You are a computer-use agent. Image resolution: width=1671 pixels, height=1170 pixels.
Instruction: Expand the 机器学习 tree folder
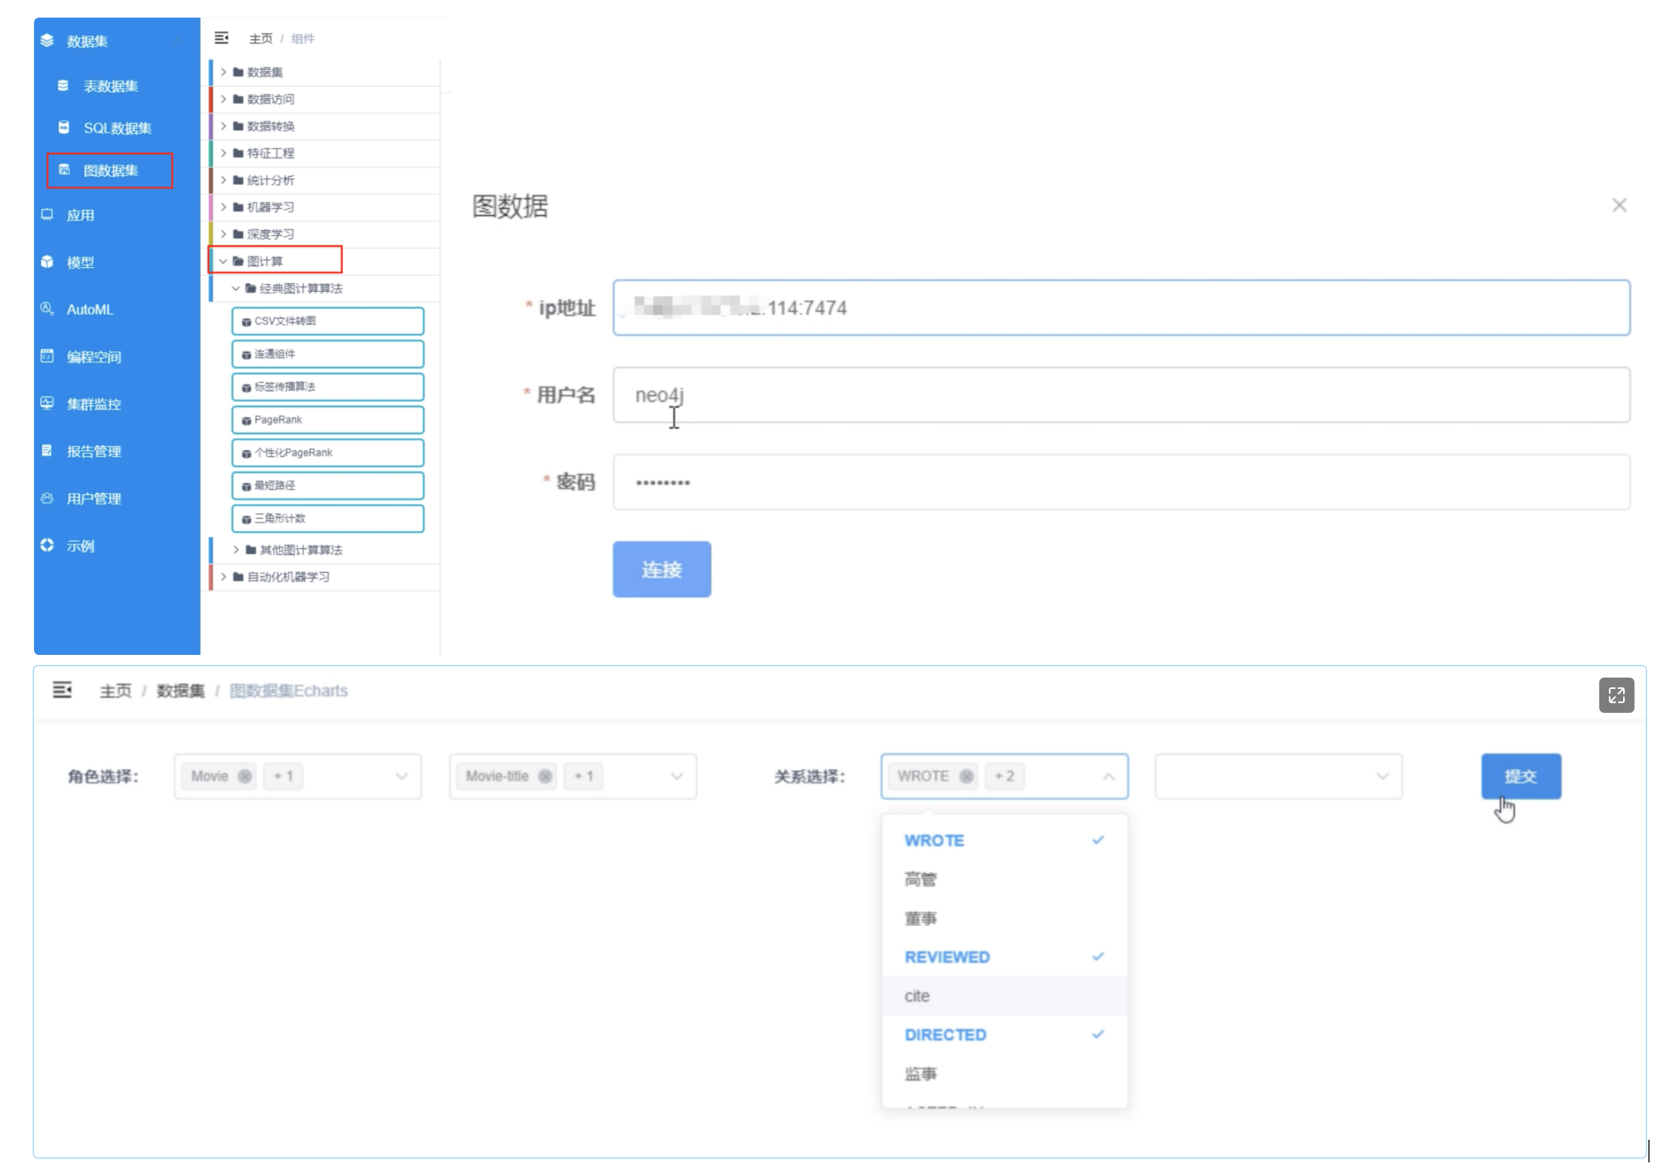pyautogui.click(x=224, y=207)
